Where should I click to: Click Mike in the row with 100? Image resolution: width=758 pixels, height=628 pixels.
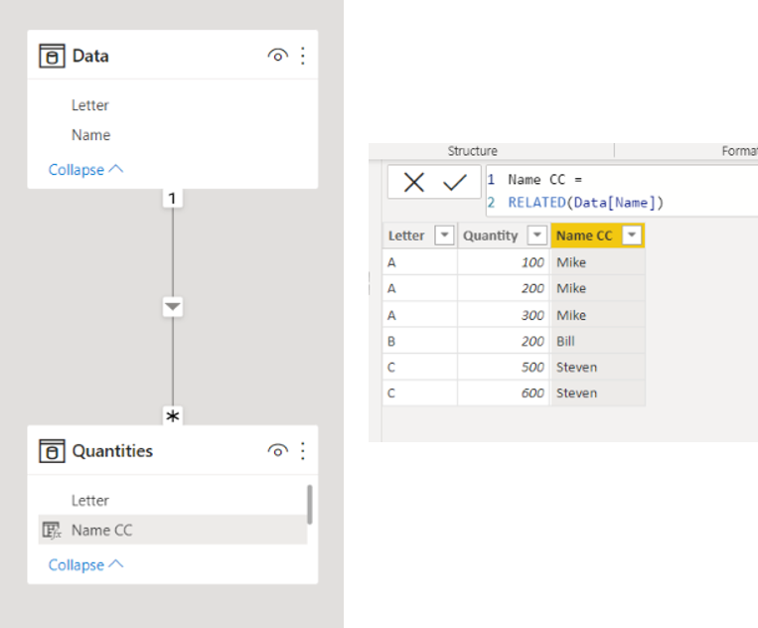coord(597,262)
